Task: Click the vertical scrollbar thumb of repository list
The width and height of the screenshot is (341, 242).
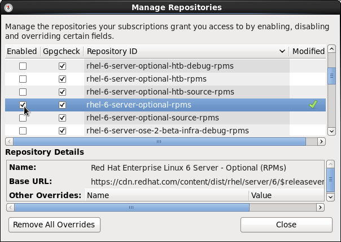Action: tap(331, 76)
